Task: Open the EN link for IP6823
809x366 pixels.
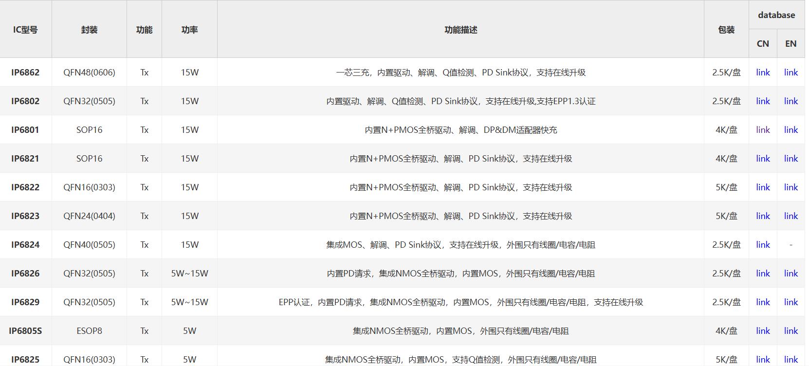Action: point(791,216)
